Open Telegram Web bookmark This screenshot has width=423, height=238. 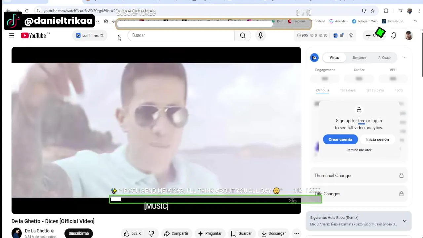coord(365,21)
